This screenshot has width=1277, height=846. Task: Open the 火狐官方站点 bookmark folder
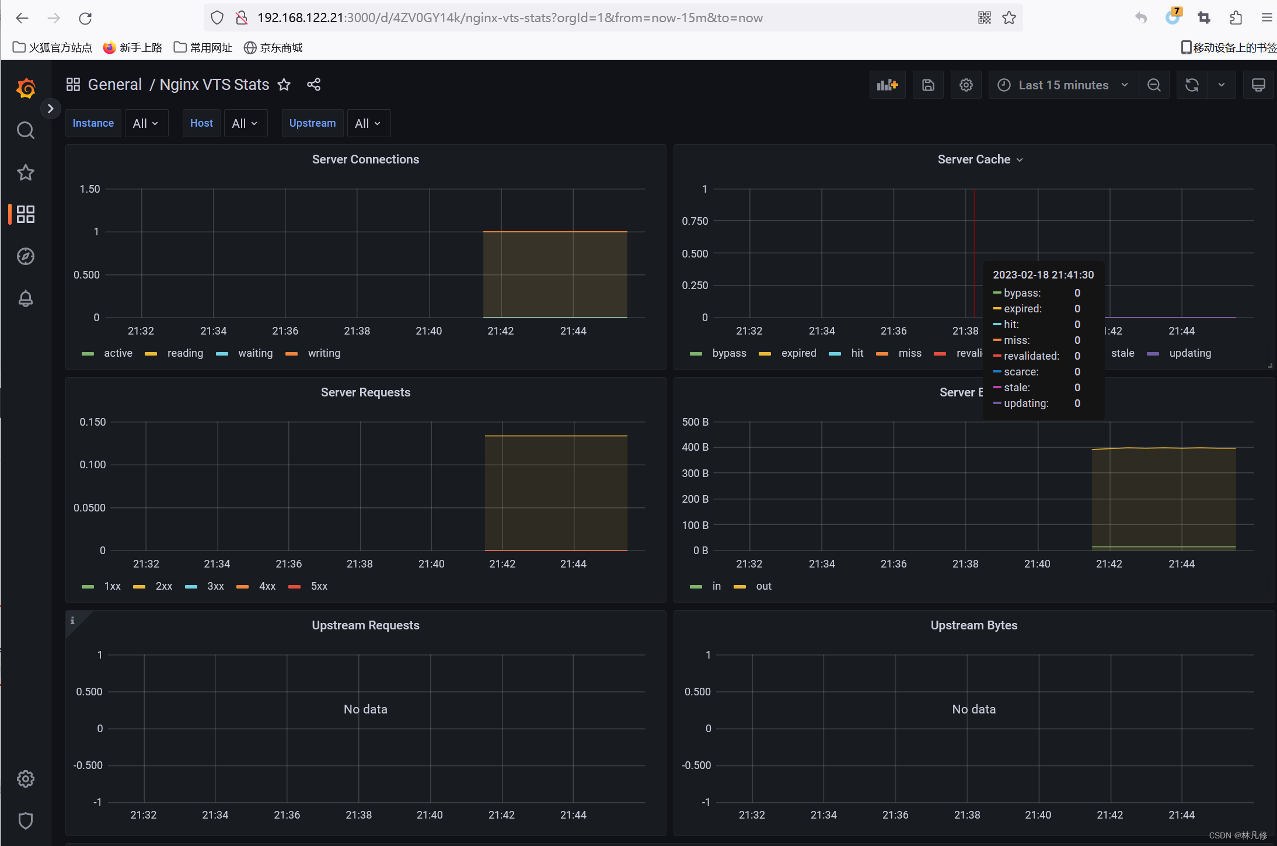tap(52, 47)
